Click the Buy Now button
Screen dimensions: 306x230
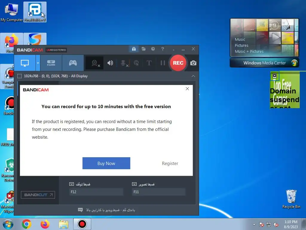(x=106, y=163)
